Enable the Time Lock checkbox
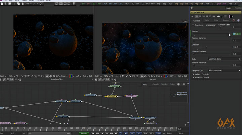 point(193,25)
